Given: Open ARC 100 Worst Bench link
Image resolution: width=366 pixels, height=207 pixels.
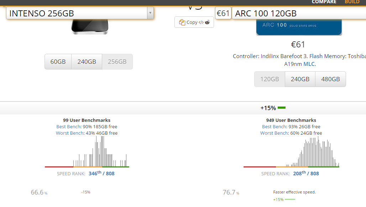Looking at the screenshot, I should [x=274, y=133].
